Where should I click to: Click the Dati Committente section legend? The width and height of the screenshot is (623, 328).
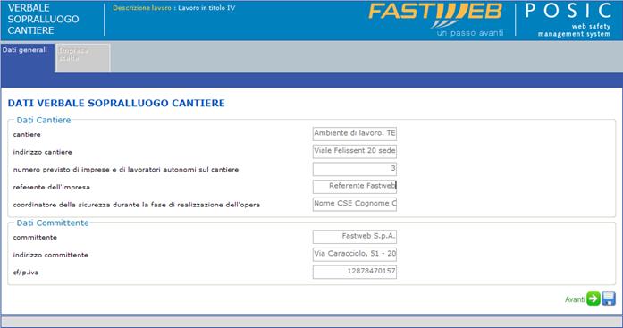(x=53, y=223)
